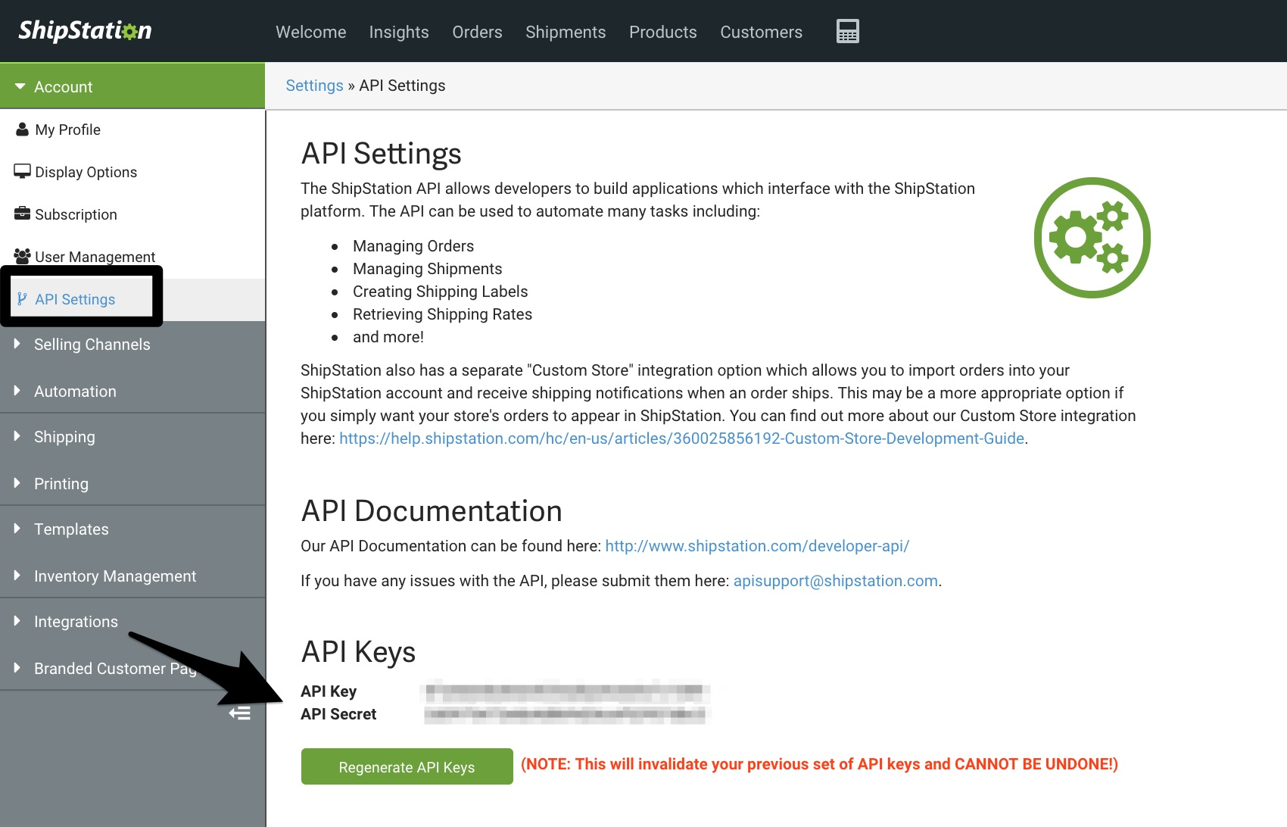The image size is (1287, 827).
Task: Open Subscription in the sidebar
Action: (x=132, y=214)
